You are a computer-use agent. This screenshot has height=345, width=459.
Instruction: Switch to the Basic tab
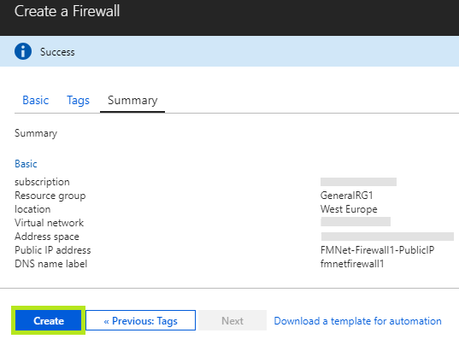pyautogui.click(x=35, y=100)
